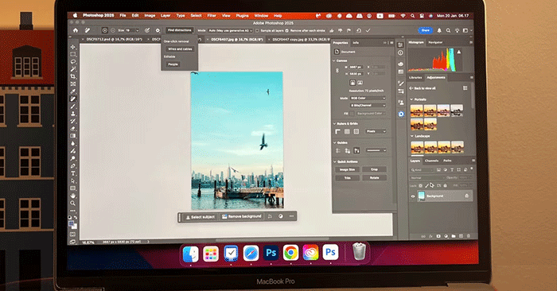Viewport: 557px width, 291px height.
Task: Open the 8 Bits/Channel dropdown
Action: click(x=368, y=106)
